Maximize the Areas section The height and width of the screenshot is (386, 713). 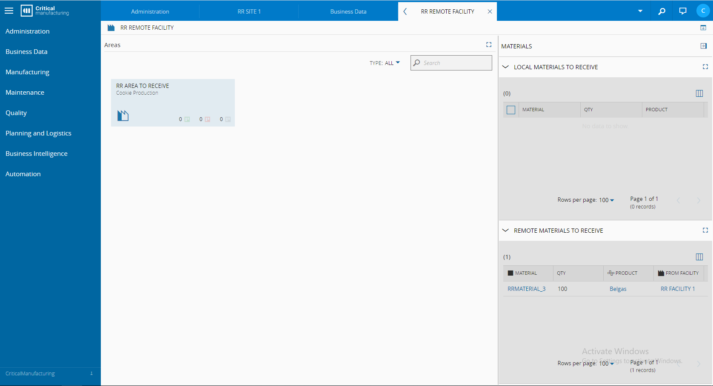pos(489,45)
